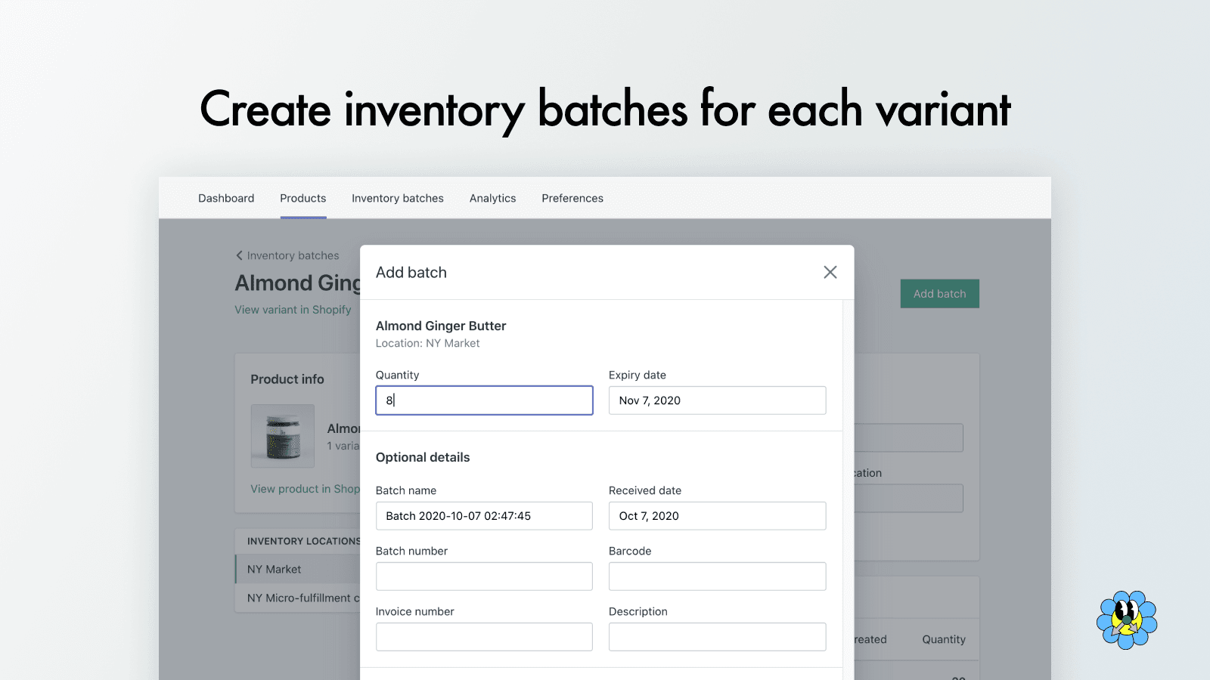Image resolution: width=1210 pixels, height=680 pixels.
Task: Select NY Market inventory location
Action: pos(298,569)
